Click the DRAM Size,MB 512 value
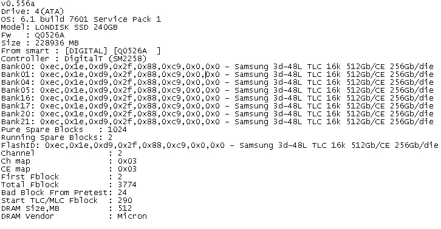This screenshot has height=229, width=441. click(x=125, y=208)
